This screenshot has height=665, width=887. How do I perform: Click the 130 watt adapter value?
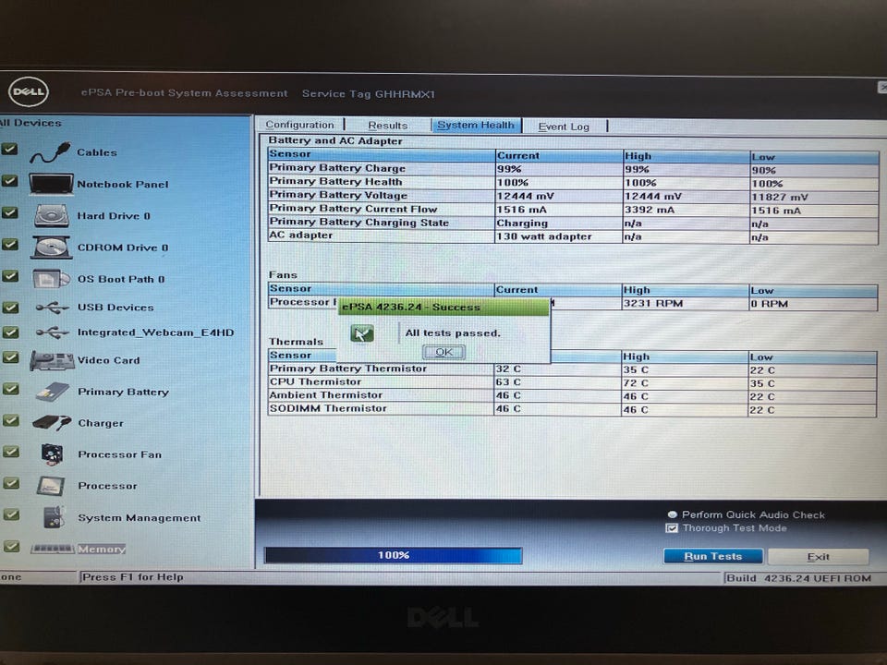click(543, 236)
